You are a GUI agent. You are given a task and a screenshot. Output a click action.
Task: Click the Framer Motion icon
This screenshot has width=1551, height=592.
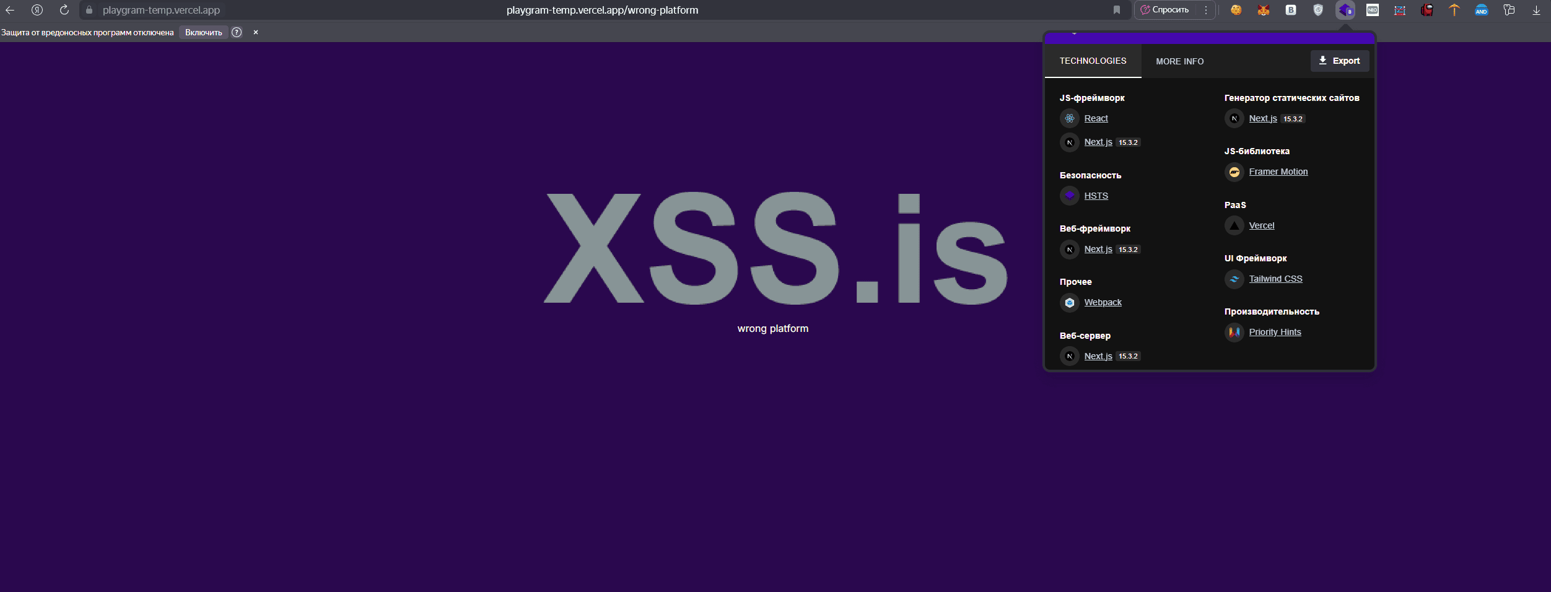[1234, 172]
